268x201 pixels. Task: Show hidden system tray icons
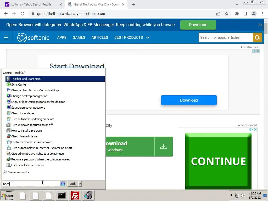tap(231, 195)
